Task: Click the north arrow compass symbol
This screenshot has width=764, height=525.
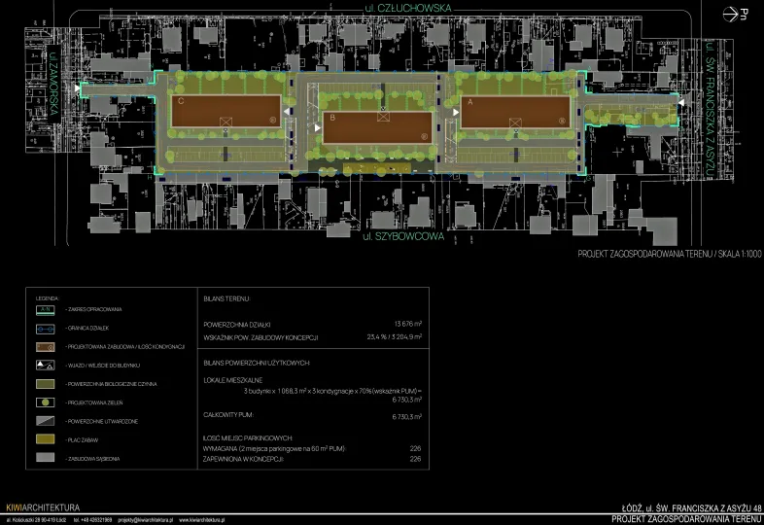Action: click(735, 14)
